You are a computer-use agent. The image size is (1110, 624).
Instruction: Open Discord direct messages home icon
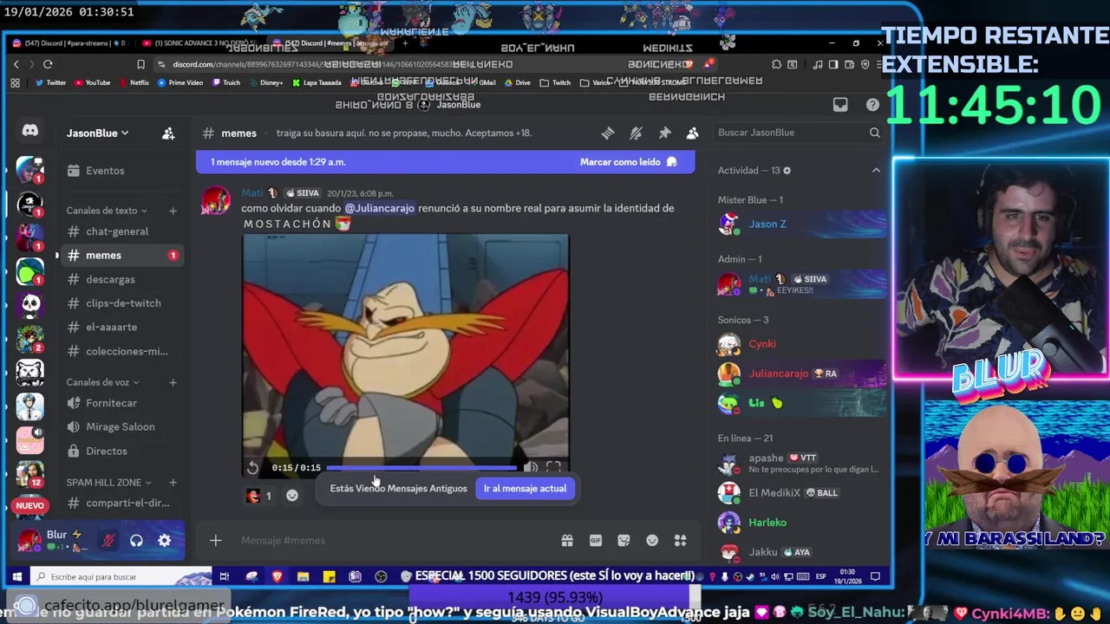point(29,130)
